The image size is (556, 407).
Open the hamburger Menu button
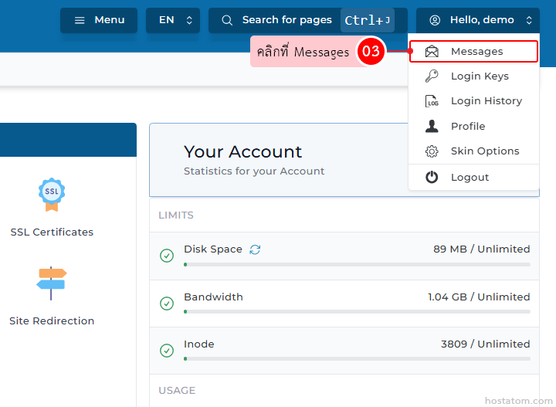click(x=99, y=20)
